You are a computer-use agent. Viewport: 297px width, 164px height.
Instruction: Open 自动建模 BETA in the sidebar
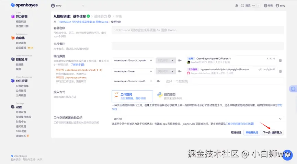tap(24, 48)
